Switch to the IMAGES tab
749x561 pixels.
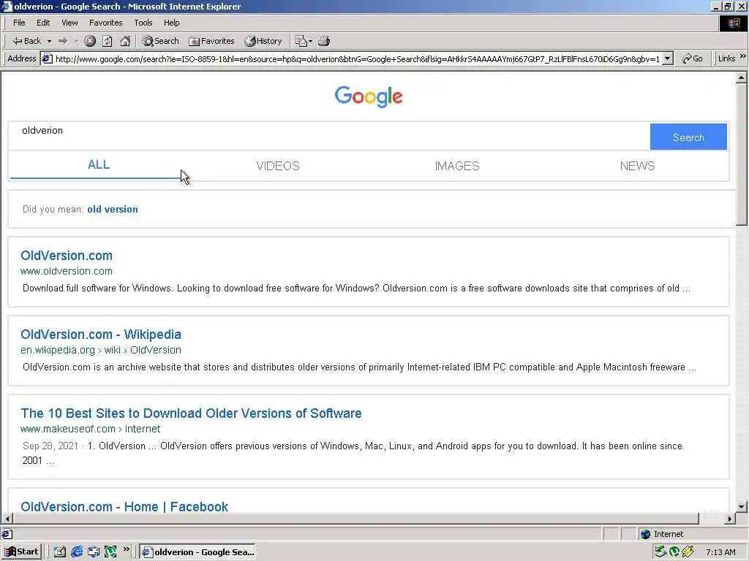456,166
